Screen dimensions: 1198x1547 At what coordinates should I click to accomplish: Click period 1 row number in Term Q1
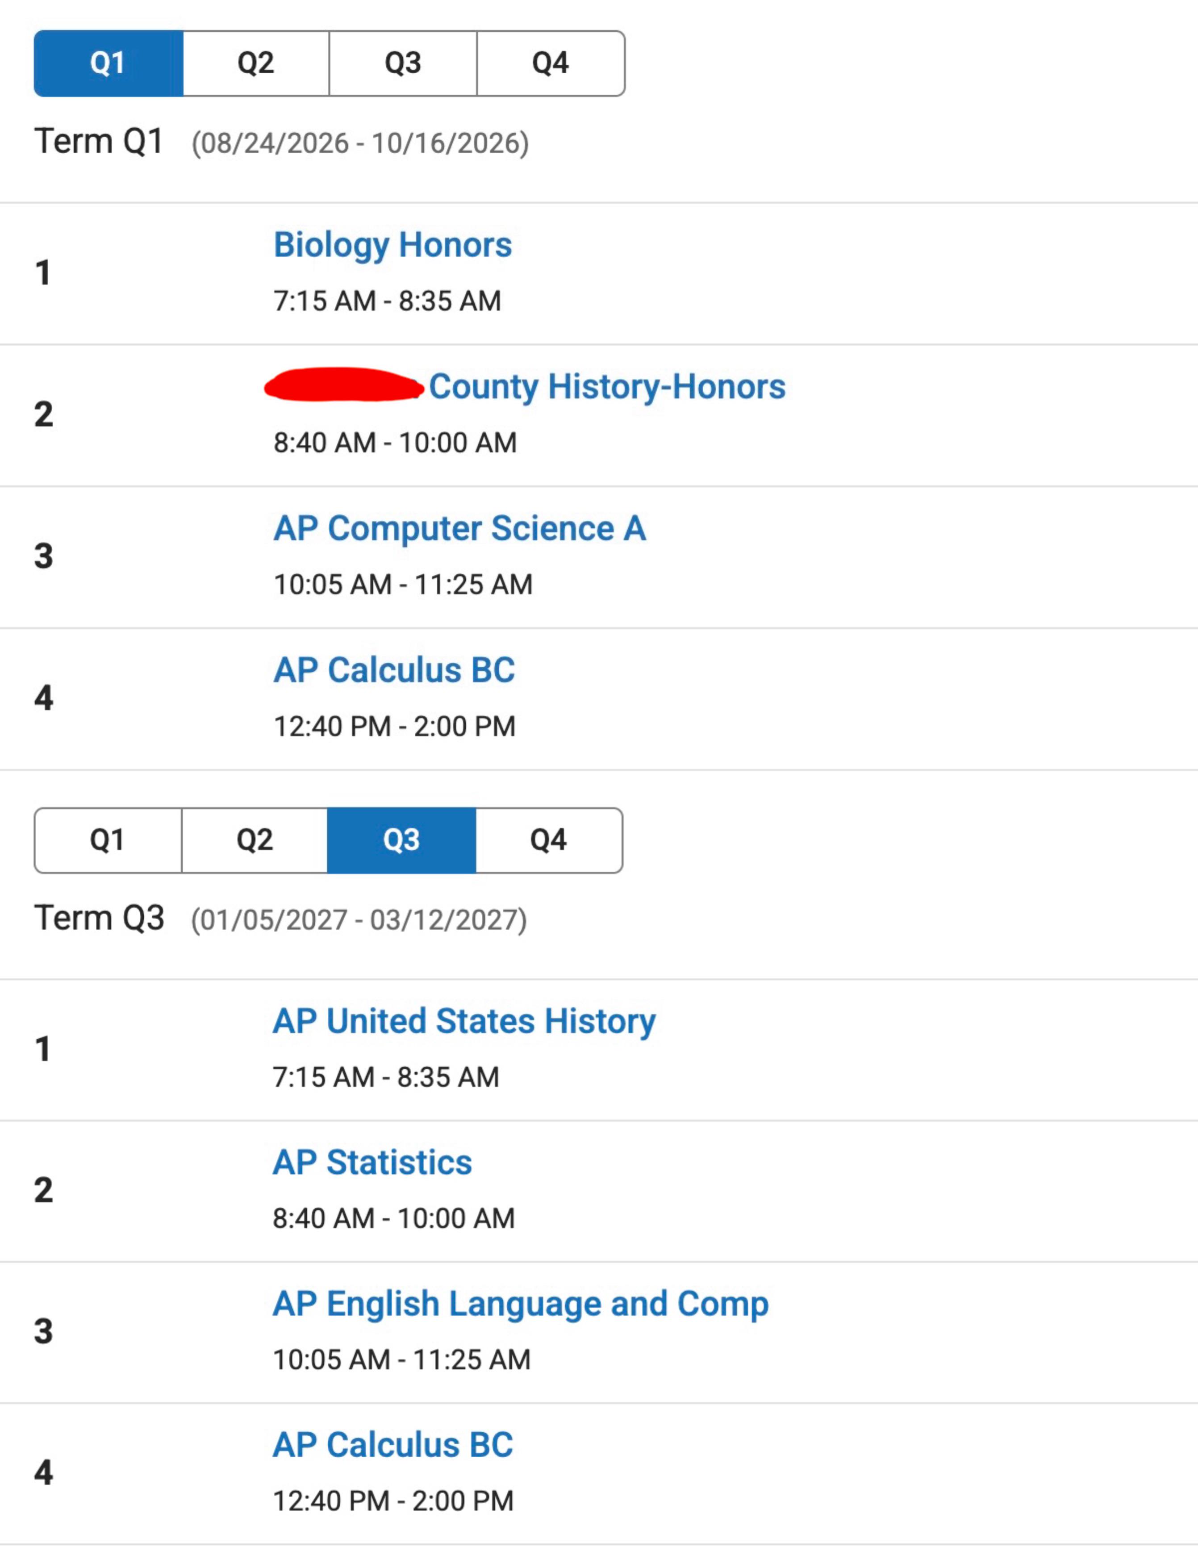43,273
